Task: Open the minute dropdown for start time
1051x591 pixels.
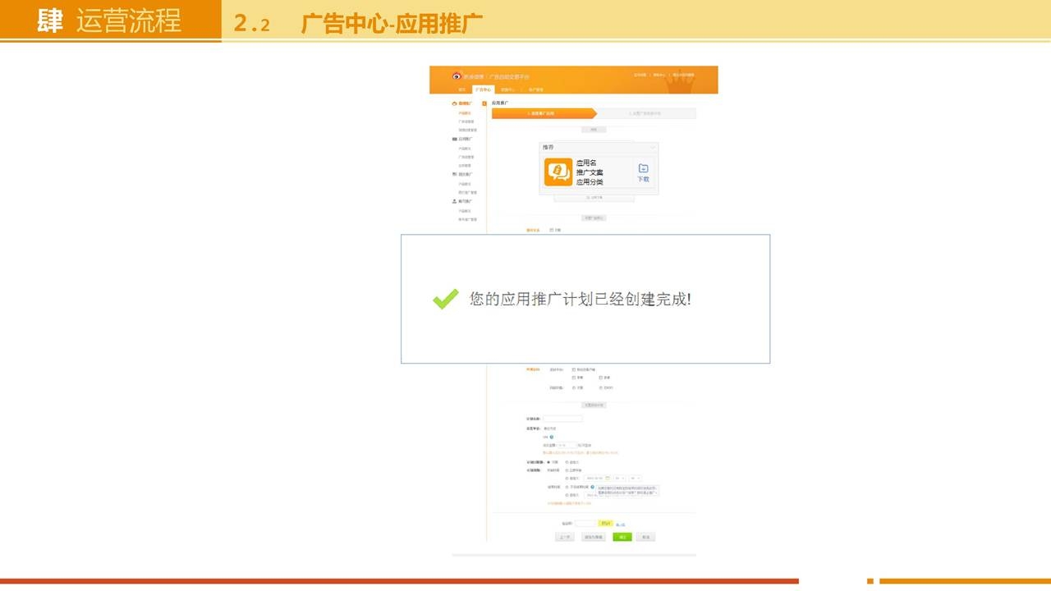Action: coord(636,478)
